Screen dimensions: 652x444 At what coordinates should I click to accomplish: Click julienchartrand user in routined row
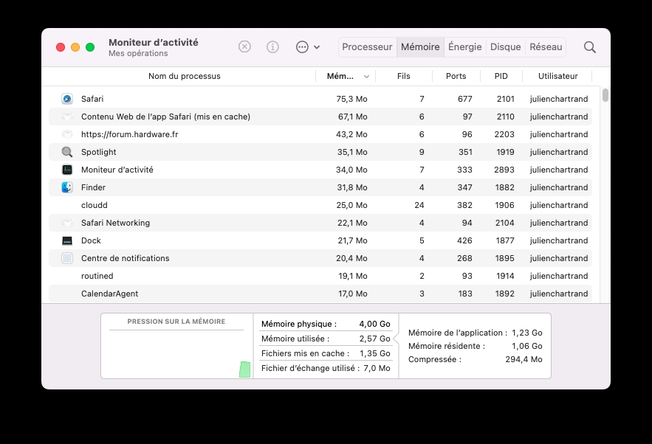pyautogui.click(x=559, y=276)
